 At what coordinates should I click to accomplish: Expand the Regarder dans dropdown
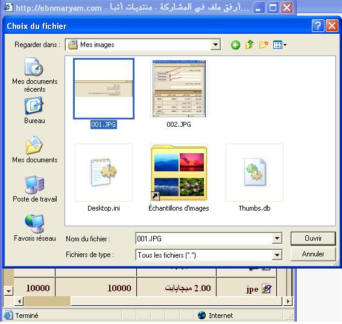pyautogui.click(x=215, y=45)
